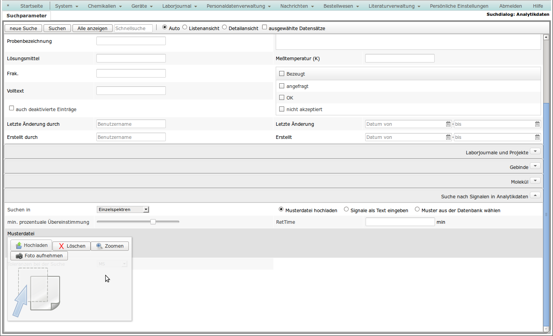Open calendar for Erstellt start date

(x=448, y=137)
